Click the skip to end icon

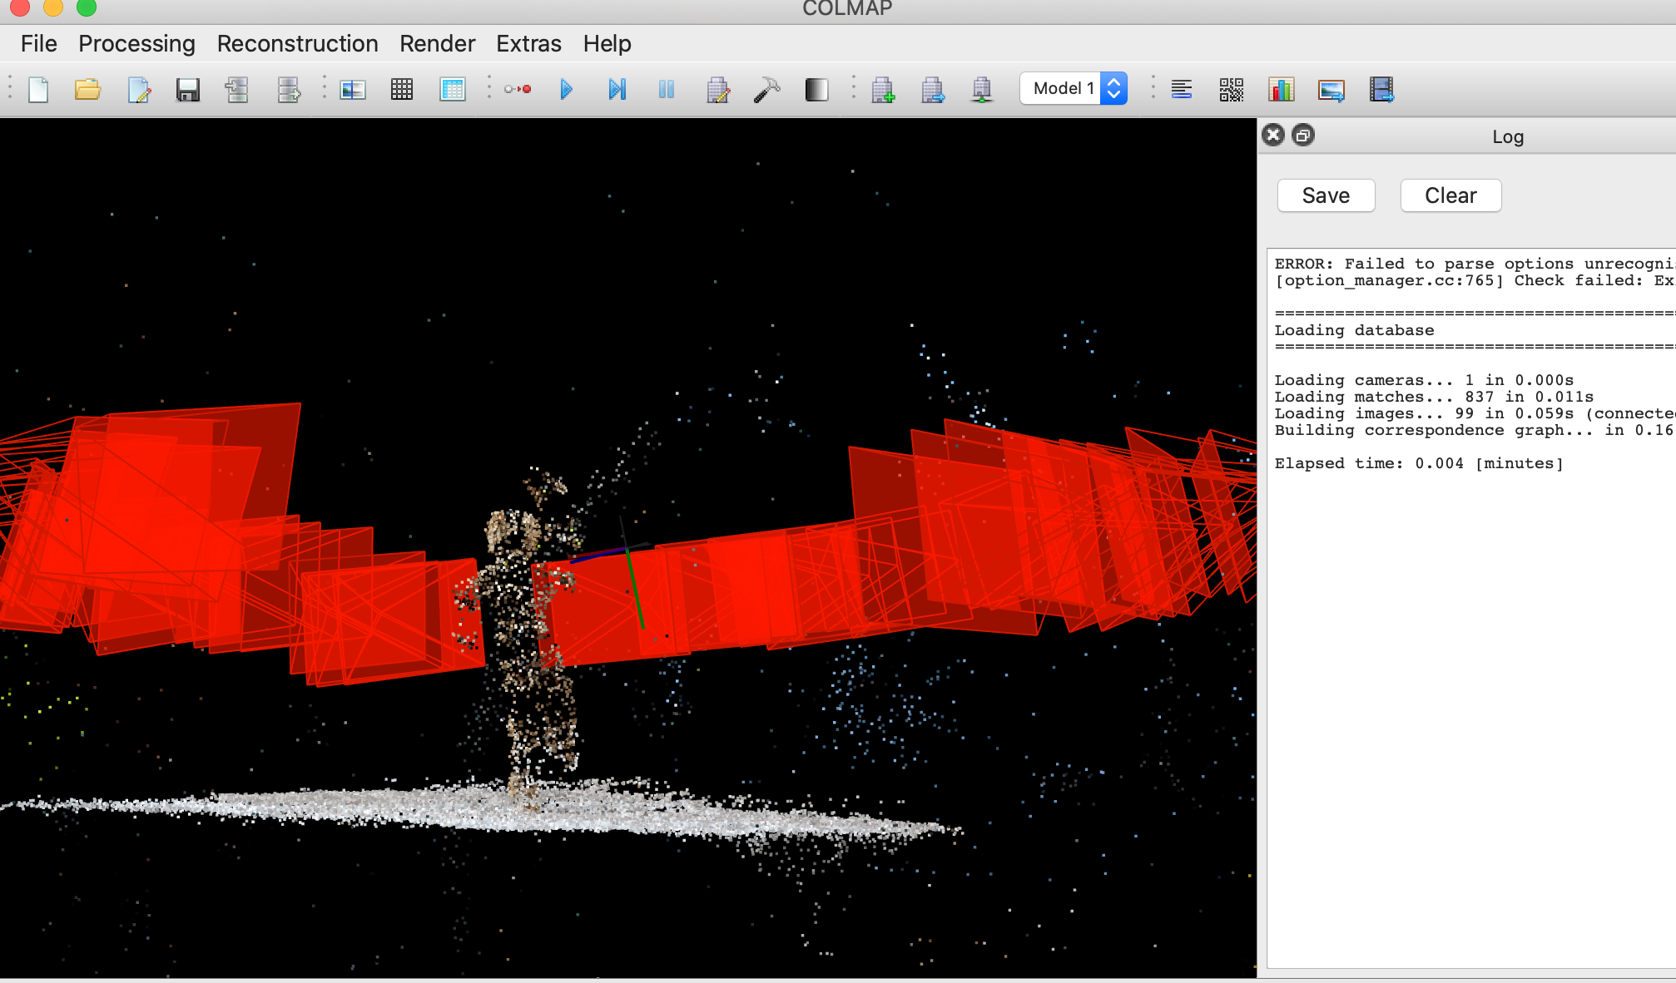pos(617,89)
